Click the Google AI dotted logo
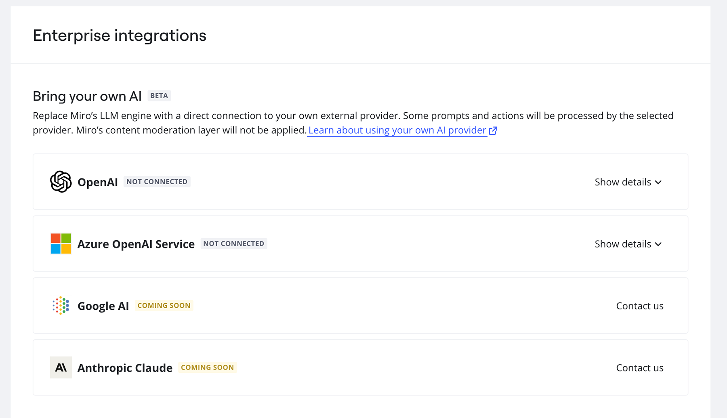This screenshot has width=727, height=418. click(x=61, y=305)
